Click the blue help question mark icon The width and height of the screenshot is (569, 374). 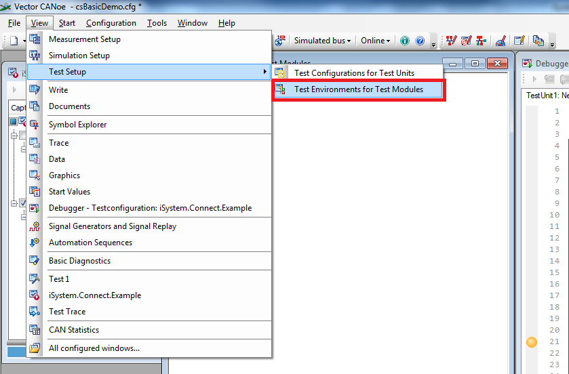420,41
